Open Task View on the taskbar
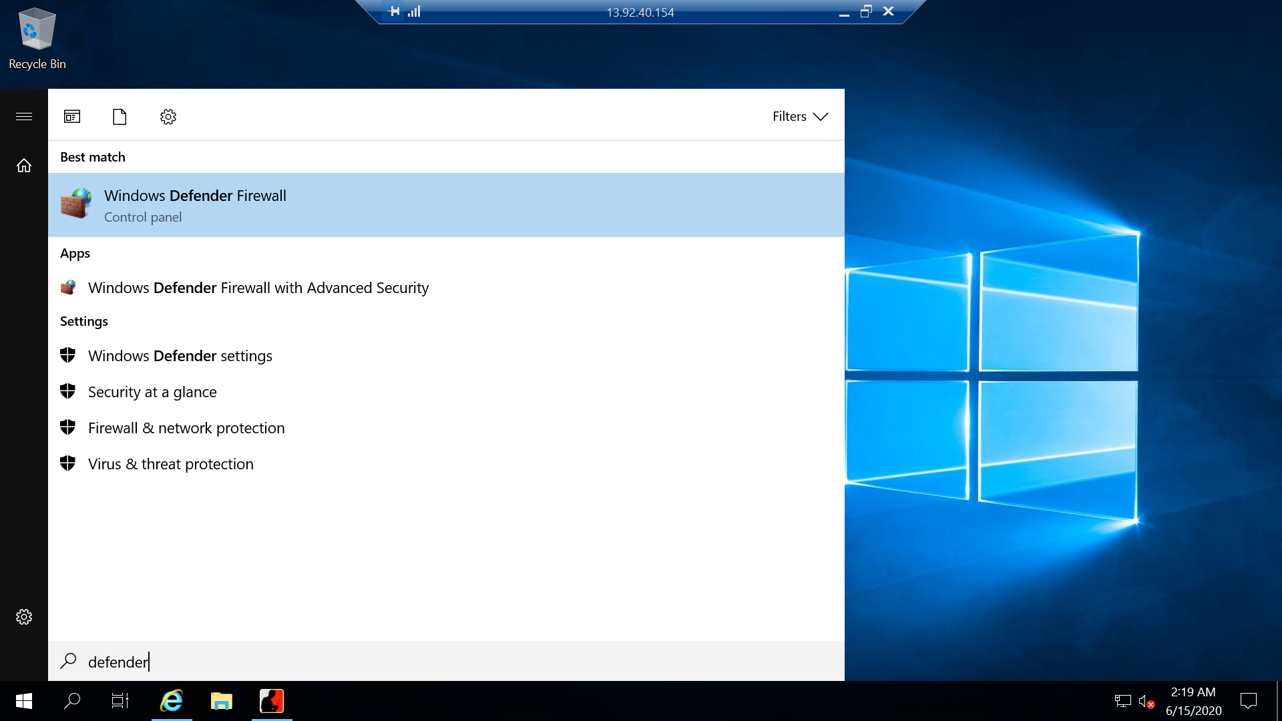The image size is (1282, 721). point(120,701)
